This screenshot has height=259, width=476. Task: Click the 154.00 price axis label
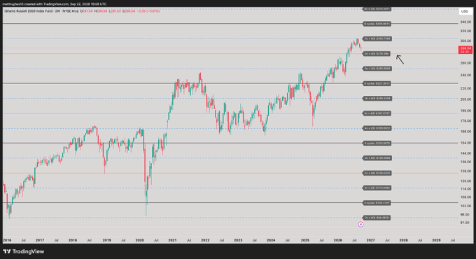click(x=465, y=143)
